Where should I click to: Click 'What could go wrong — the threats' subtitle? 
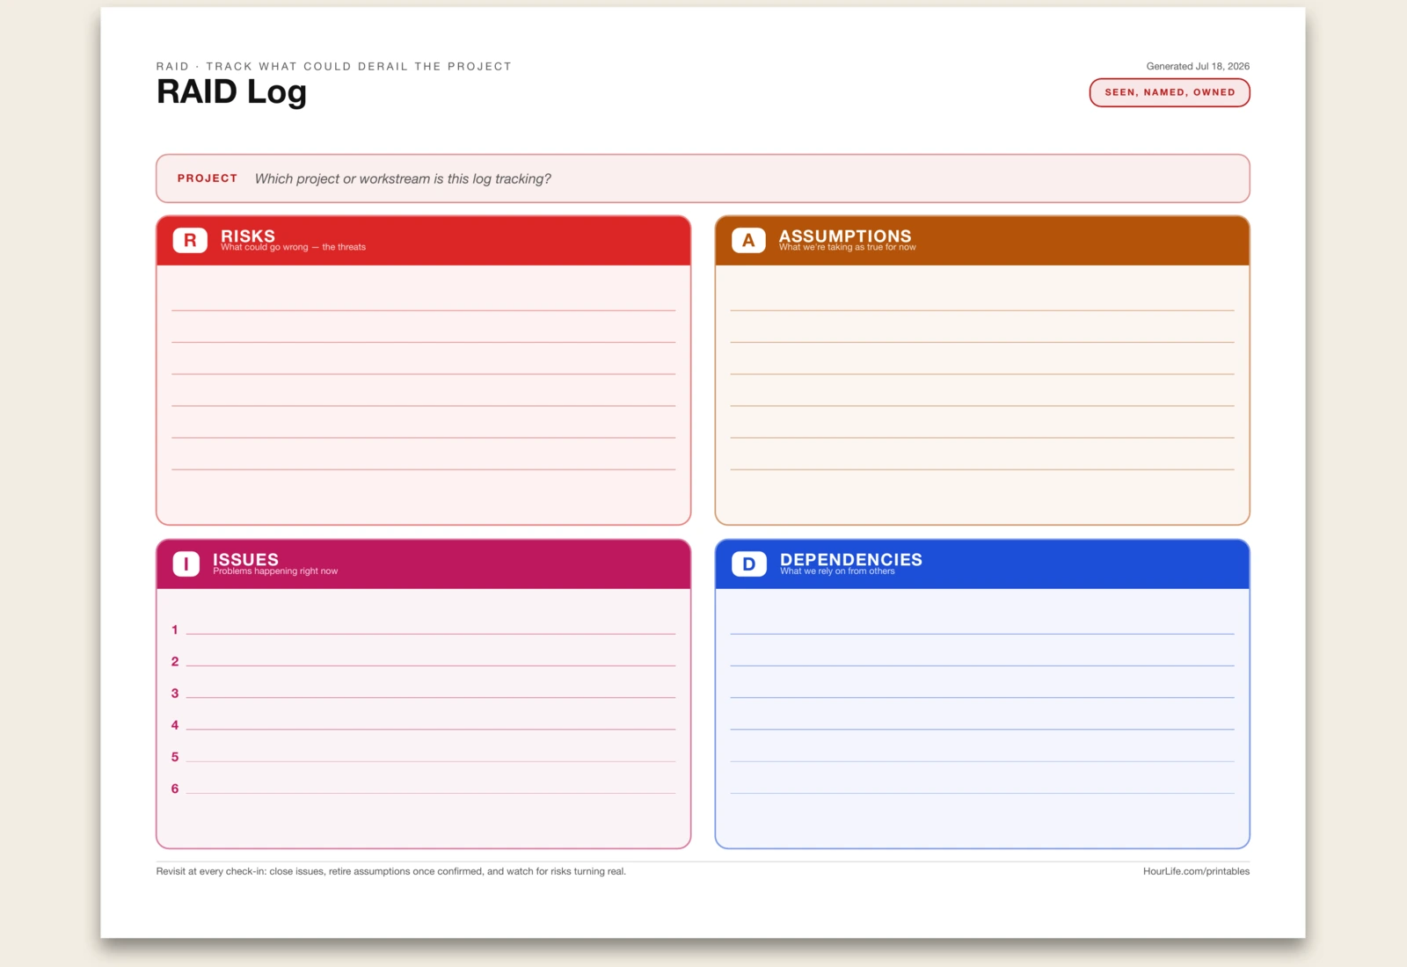point(293,247)
